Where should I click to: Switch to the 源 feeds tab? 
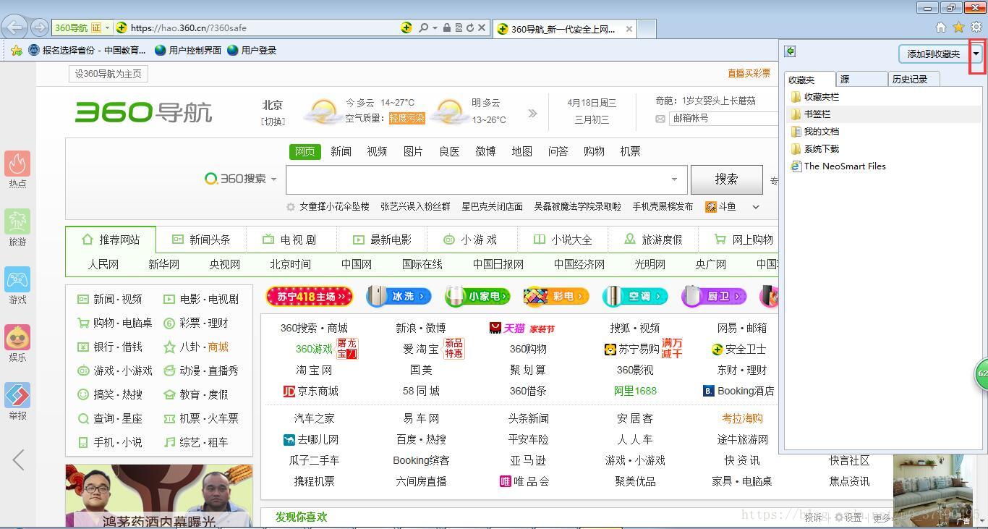coord(861,80)
